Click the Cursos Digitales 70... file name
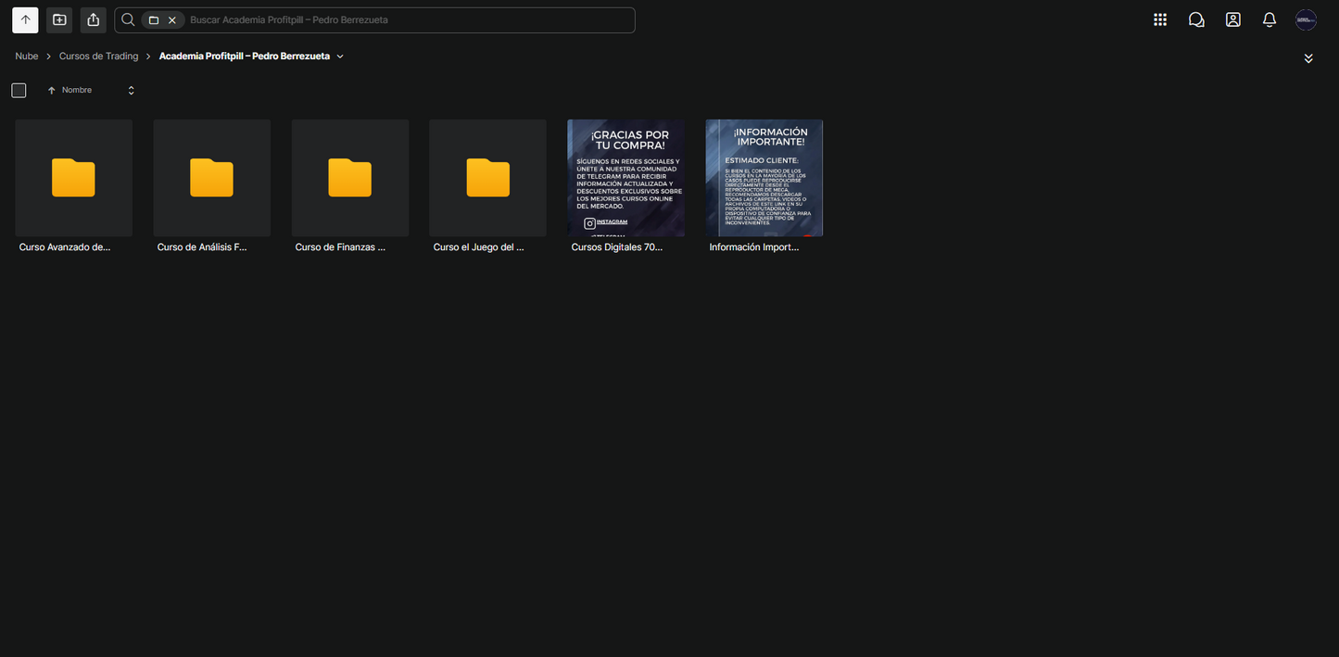The image size is (1339, 657). [x=617, y=247]
